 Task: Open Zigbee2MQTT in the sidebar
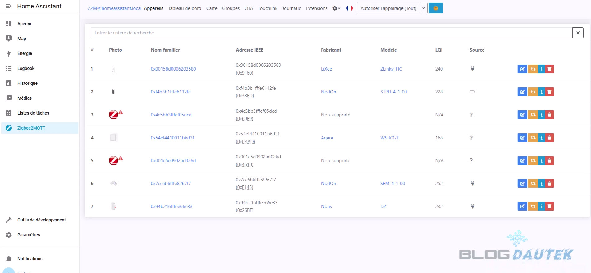(31, 128)
